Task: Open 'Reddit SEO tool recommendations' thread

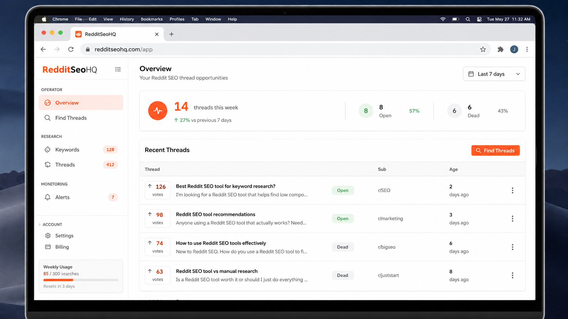Action: click(x=215, y=214)
